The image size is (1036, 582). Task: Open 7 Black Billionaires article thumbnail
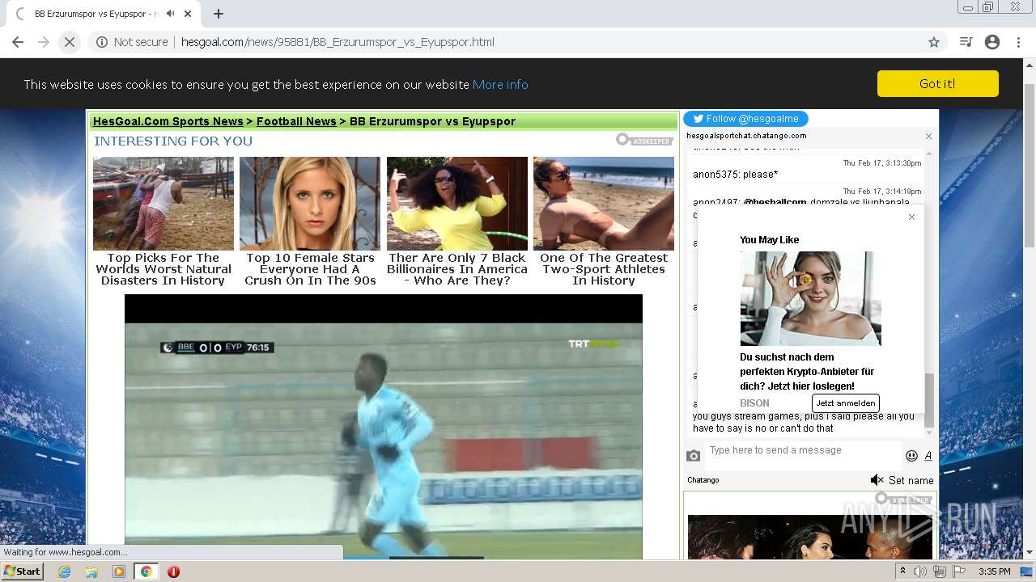coord(457,203)
